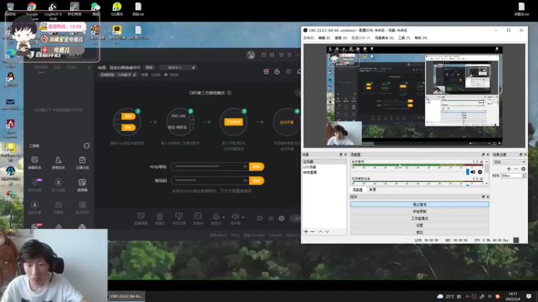This screenshot has width=538, height=302.
Task: Open transition properties gear icon
Action: 523,169
